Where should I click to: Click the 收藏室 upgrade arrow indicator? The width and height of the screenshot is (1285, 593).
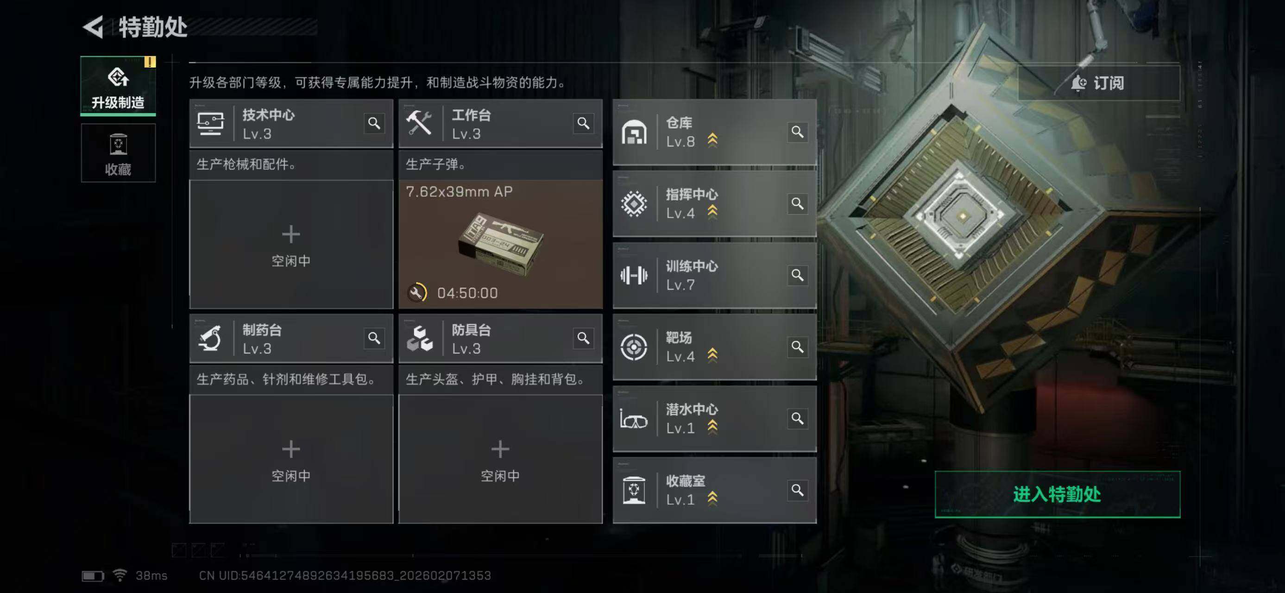coord(712,499)
